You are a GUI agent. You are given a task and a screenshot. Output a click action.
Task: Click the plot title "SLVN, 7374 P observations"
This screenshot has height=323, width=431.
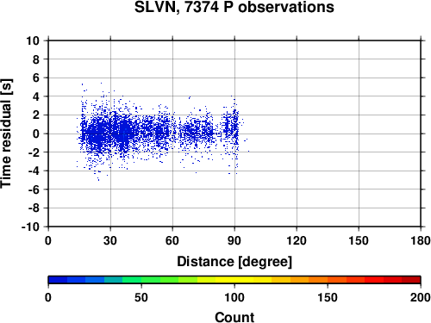pos(234,7)
